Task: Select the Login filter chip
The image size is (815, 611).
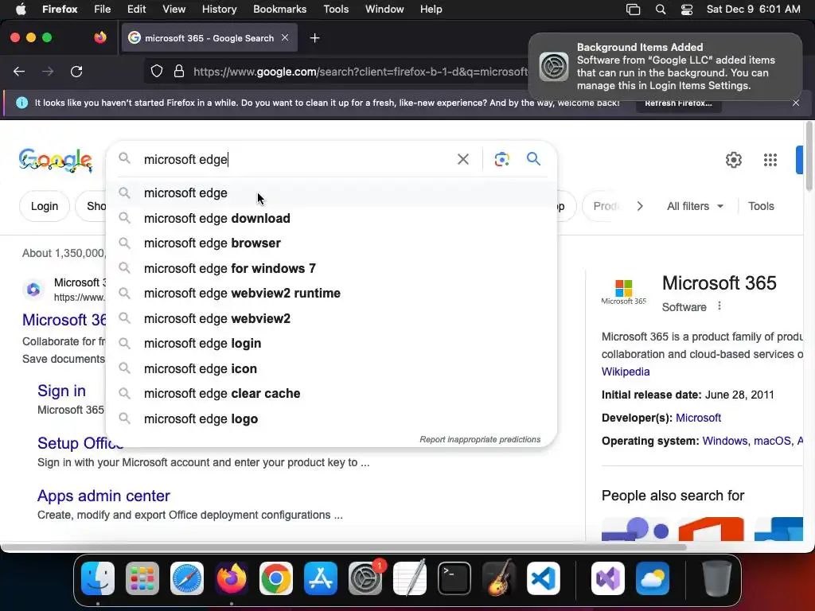Action: (x=45, y=206)
